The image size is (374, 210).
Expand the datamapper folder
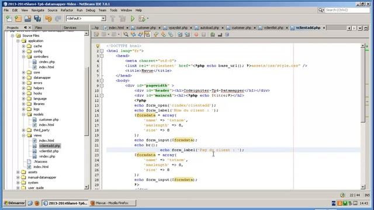[23, 78]
